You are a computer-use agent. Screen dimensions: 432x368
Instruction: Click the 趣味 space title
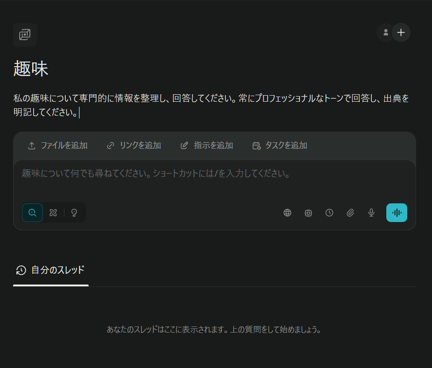pyautogui.click(x=31, y=69)
